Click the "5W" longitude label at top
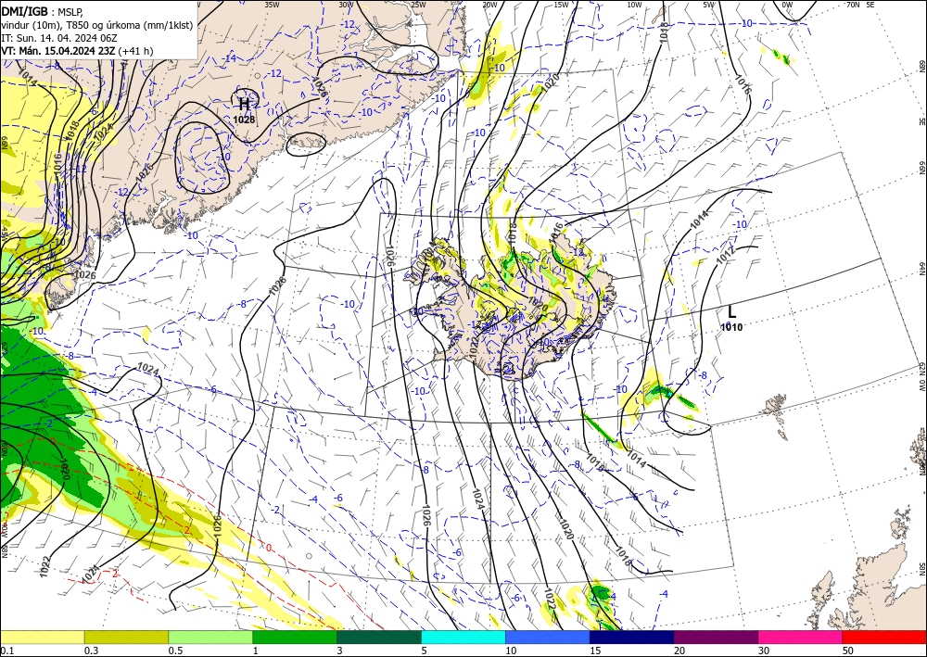 point(709,5)
